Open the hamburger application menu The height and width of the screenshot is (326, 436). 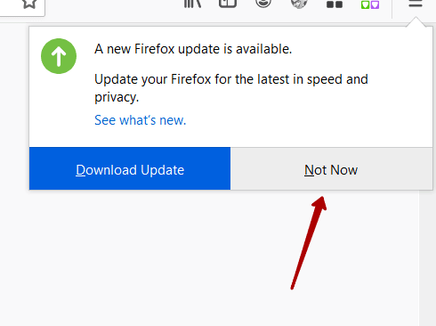(x=416, y=4)
